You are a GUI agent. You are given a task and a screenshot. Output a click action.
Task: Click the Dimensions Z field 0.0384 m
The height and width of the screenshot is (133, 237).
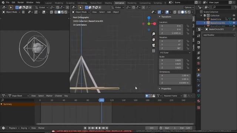point(175,83)
